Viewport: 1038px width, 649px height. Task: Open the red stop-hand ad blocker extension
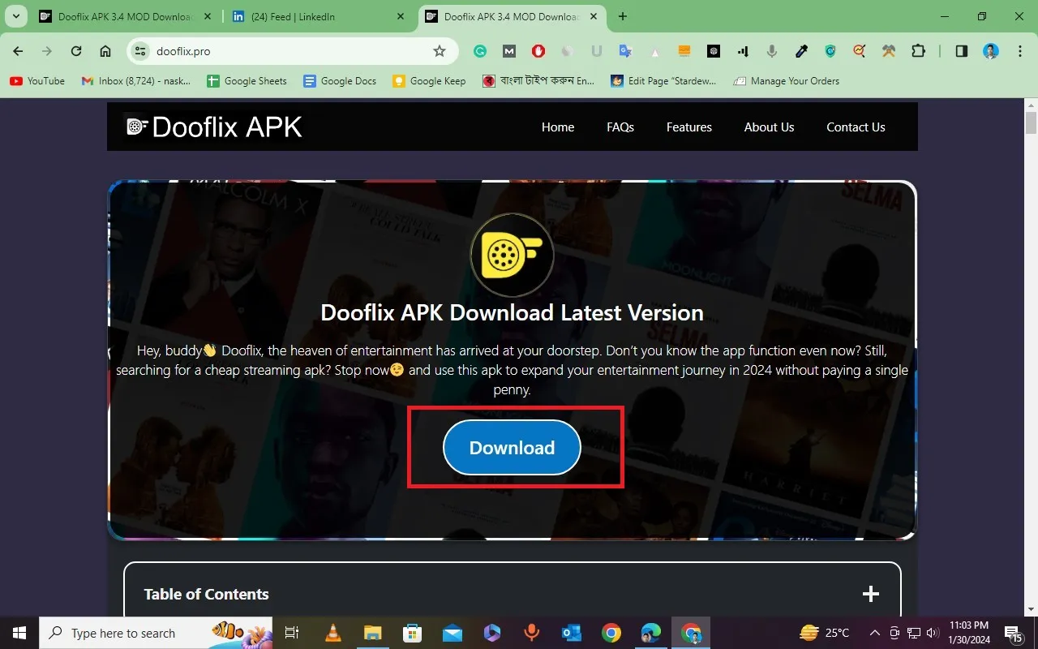click(x=538, y=51)
